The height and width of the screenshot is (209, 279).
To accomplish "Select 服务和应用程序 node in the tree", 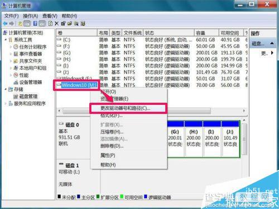I will pyautogui.click(x=30, y=104).
